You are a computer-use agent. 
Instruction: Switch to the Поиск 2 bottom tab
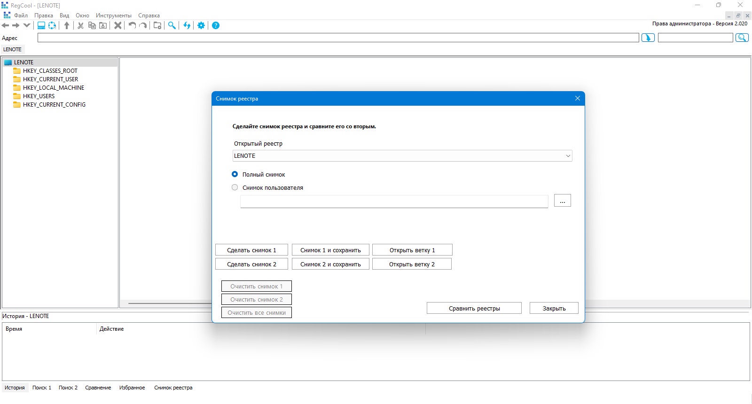click(x=68, y=388)
